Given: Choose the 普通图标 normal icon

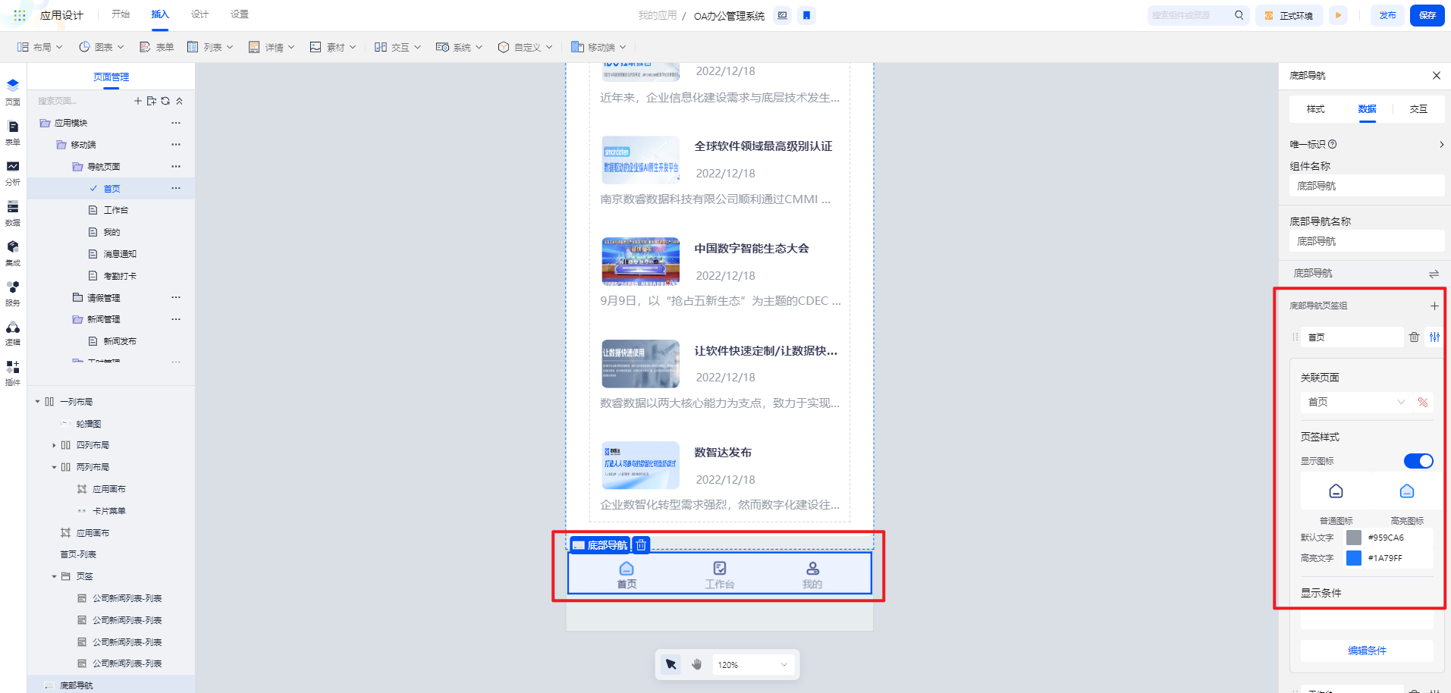Looking at the screenshot, I should pyautogui.click(x=1336, y=491).
